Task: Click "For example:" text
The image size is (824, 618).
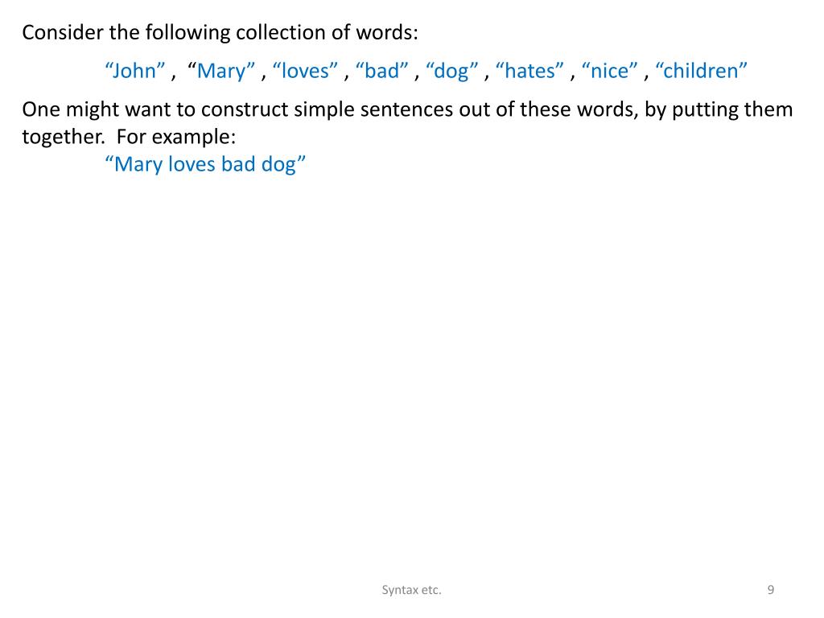Action: pyautogui.click(x=176, y=137)
